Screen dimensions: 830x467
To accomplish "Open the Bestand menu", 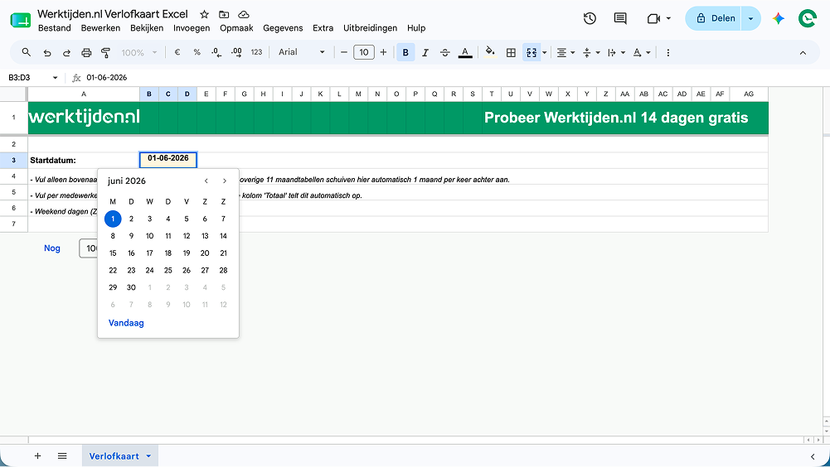I will pos(55,28).
